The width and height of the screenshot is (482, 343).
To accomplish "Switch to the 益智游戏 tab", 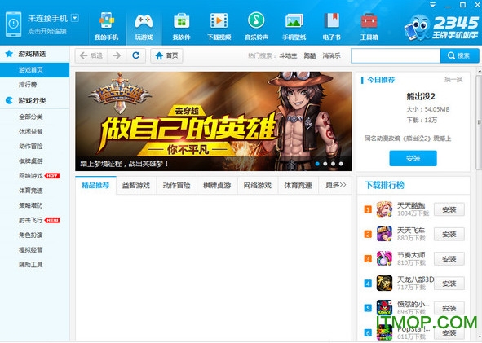I will [x=136, y=186].
